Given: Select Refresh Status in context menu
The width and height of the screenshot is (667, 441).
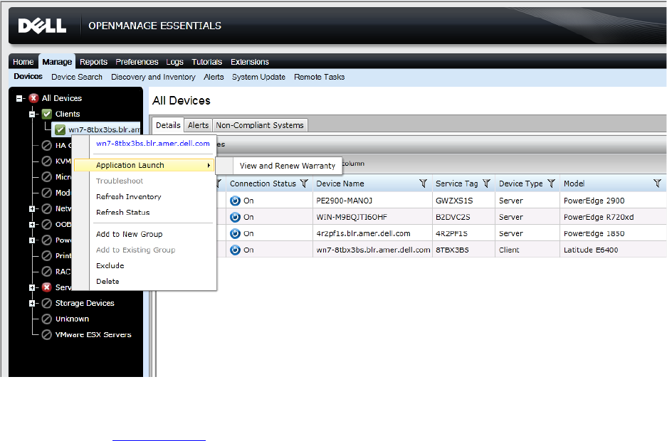Looking at the screenshot, I should (x=123, y=213).
